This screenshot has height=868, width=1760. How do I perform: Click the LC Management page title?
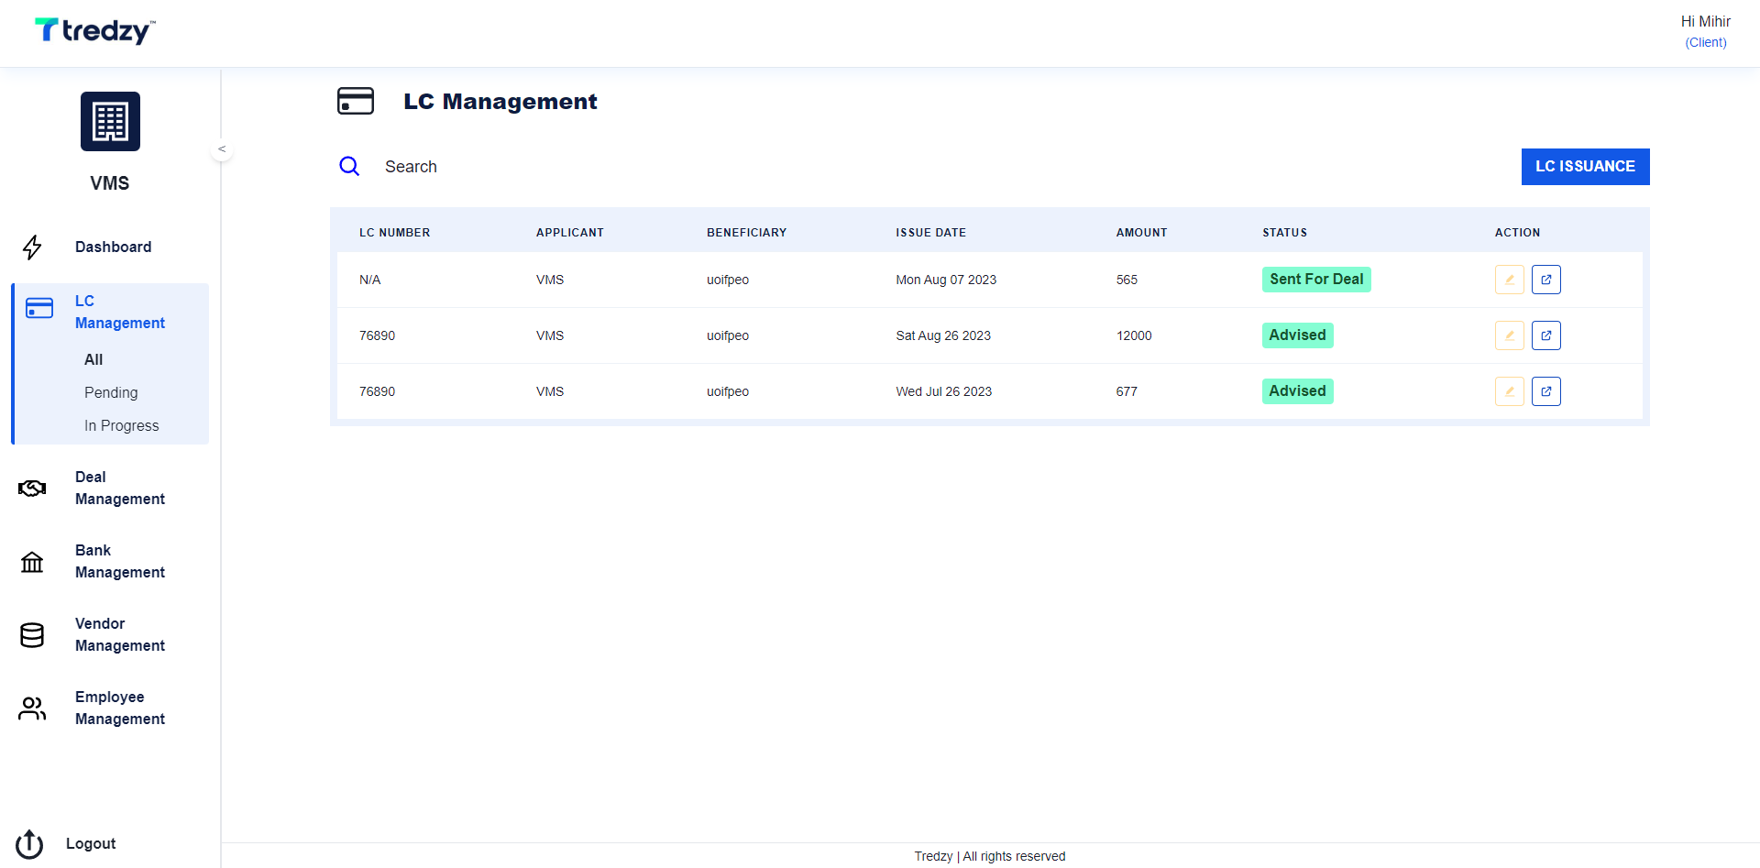click(500, 102)
